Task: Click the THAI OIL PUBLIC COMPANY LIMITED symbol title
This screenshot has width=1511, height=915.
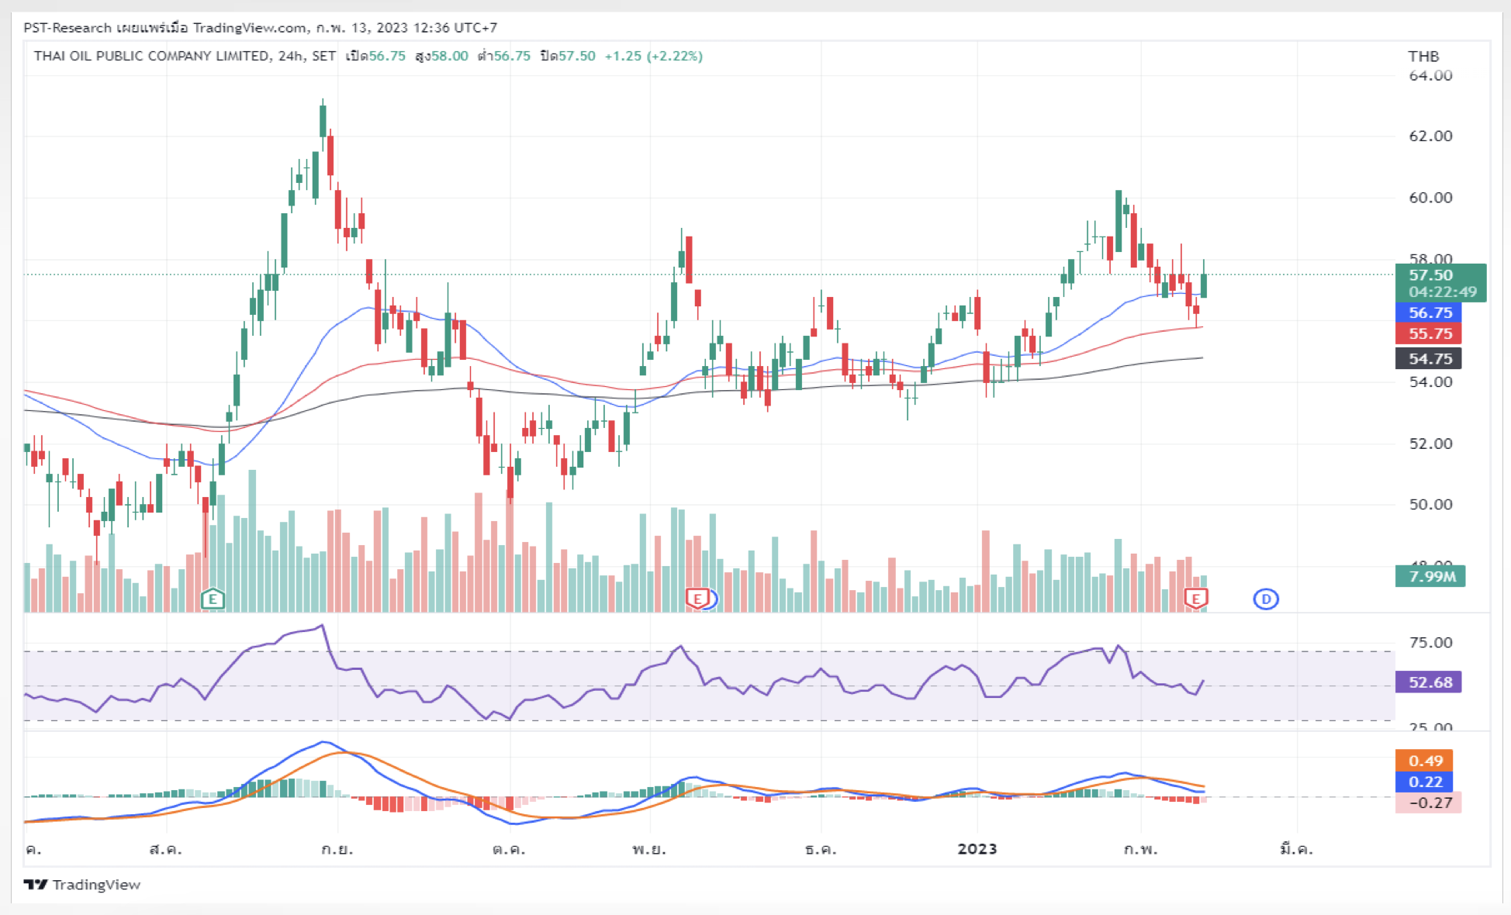Action: (151, 56)
